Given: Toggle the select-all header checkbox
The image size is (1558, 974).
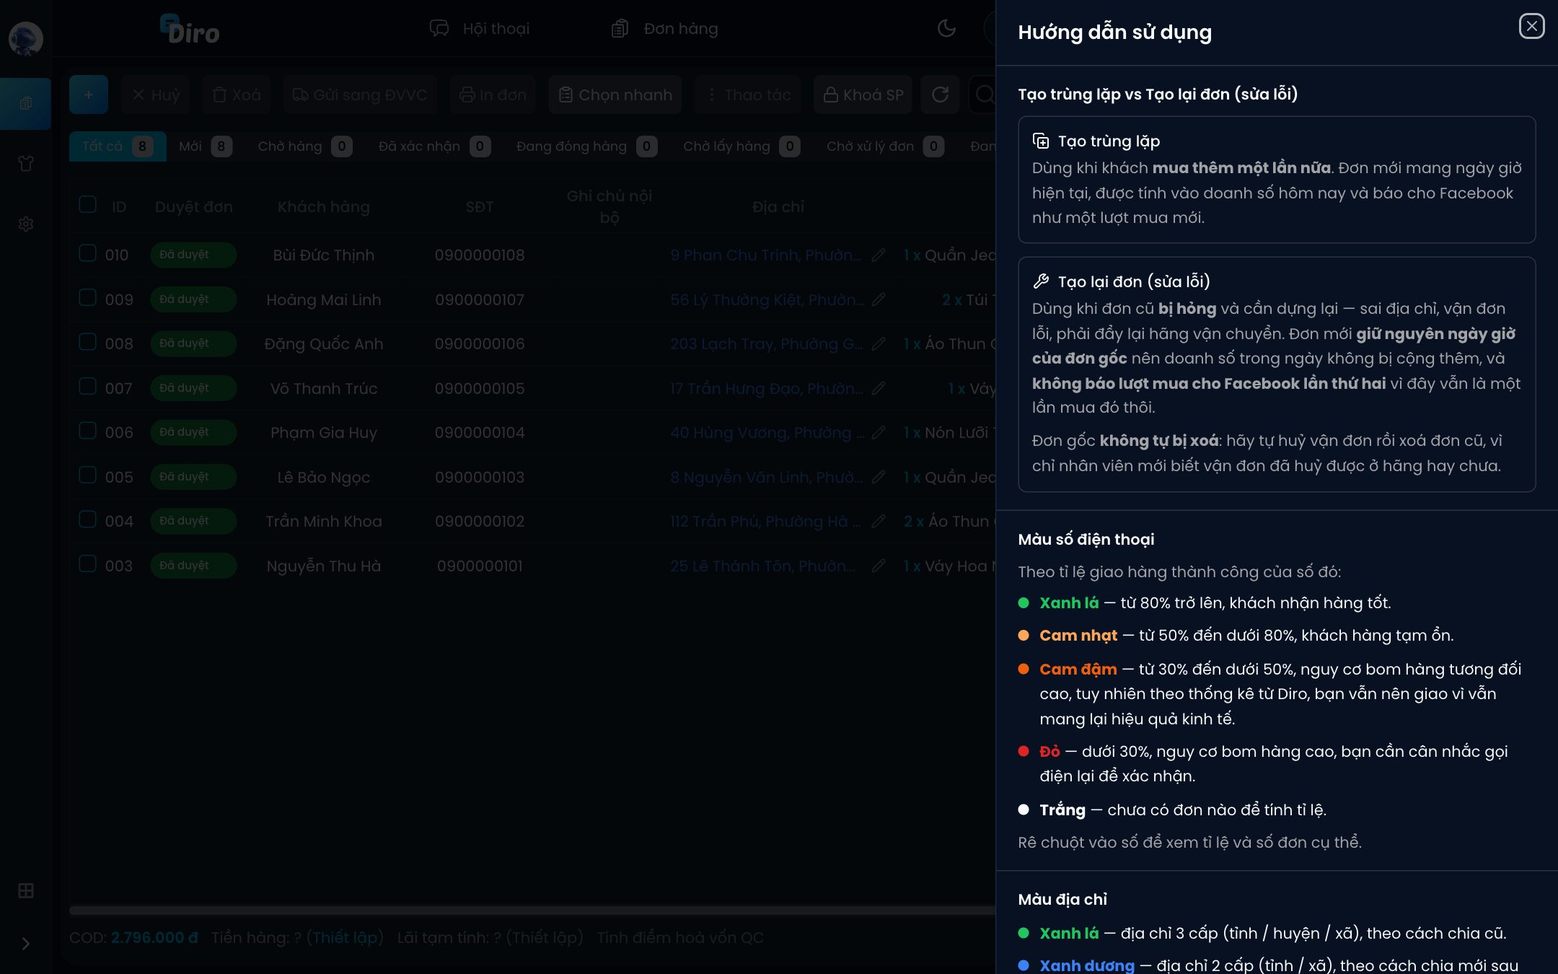Looking at the screenshot, I should 88,205.
